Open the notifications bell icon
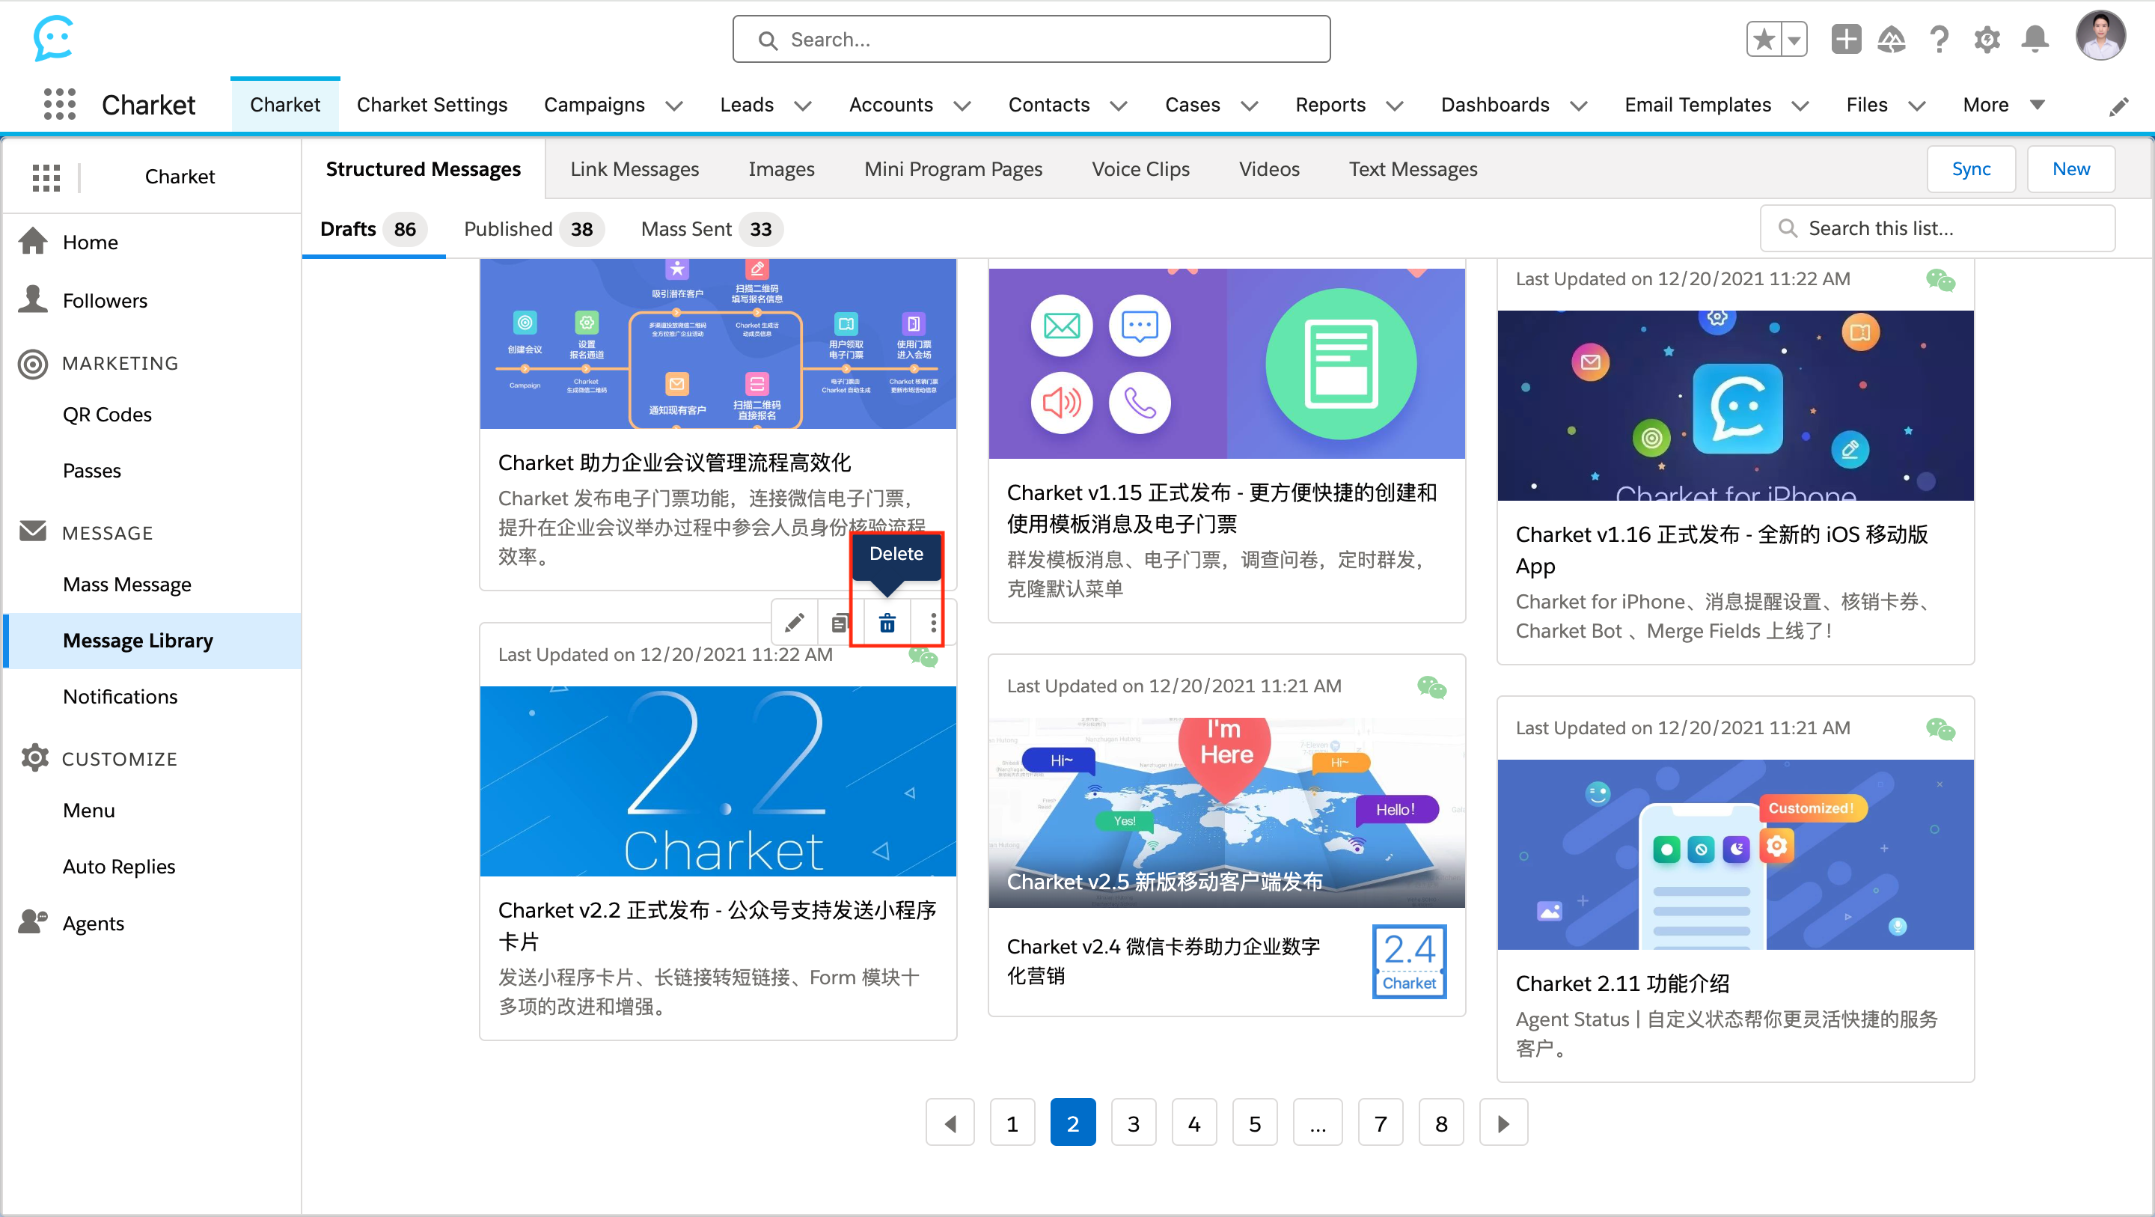Image resolution: width=2155 pixels, height=1217 pixels. pos(2035,40)
